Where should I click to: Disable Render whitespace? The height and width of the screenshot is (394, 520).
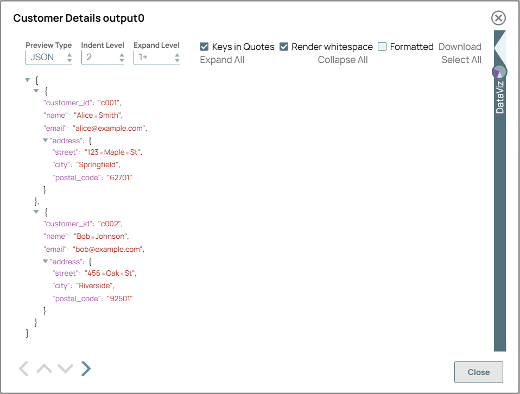[x=283, y=47]
